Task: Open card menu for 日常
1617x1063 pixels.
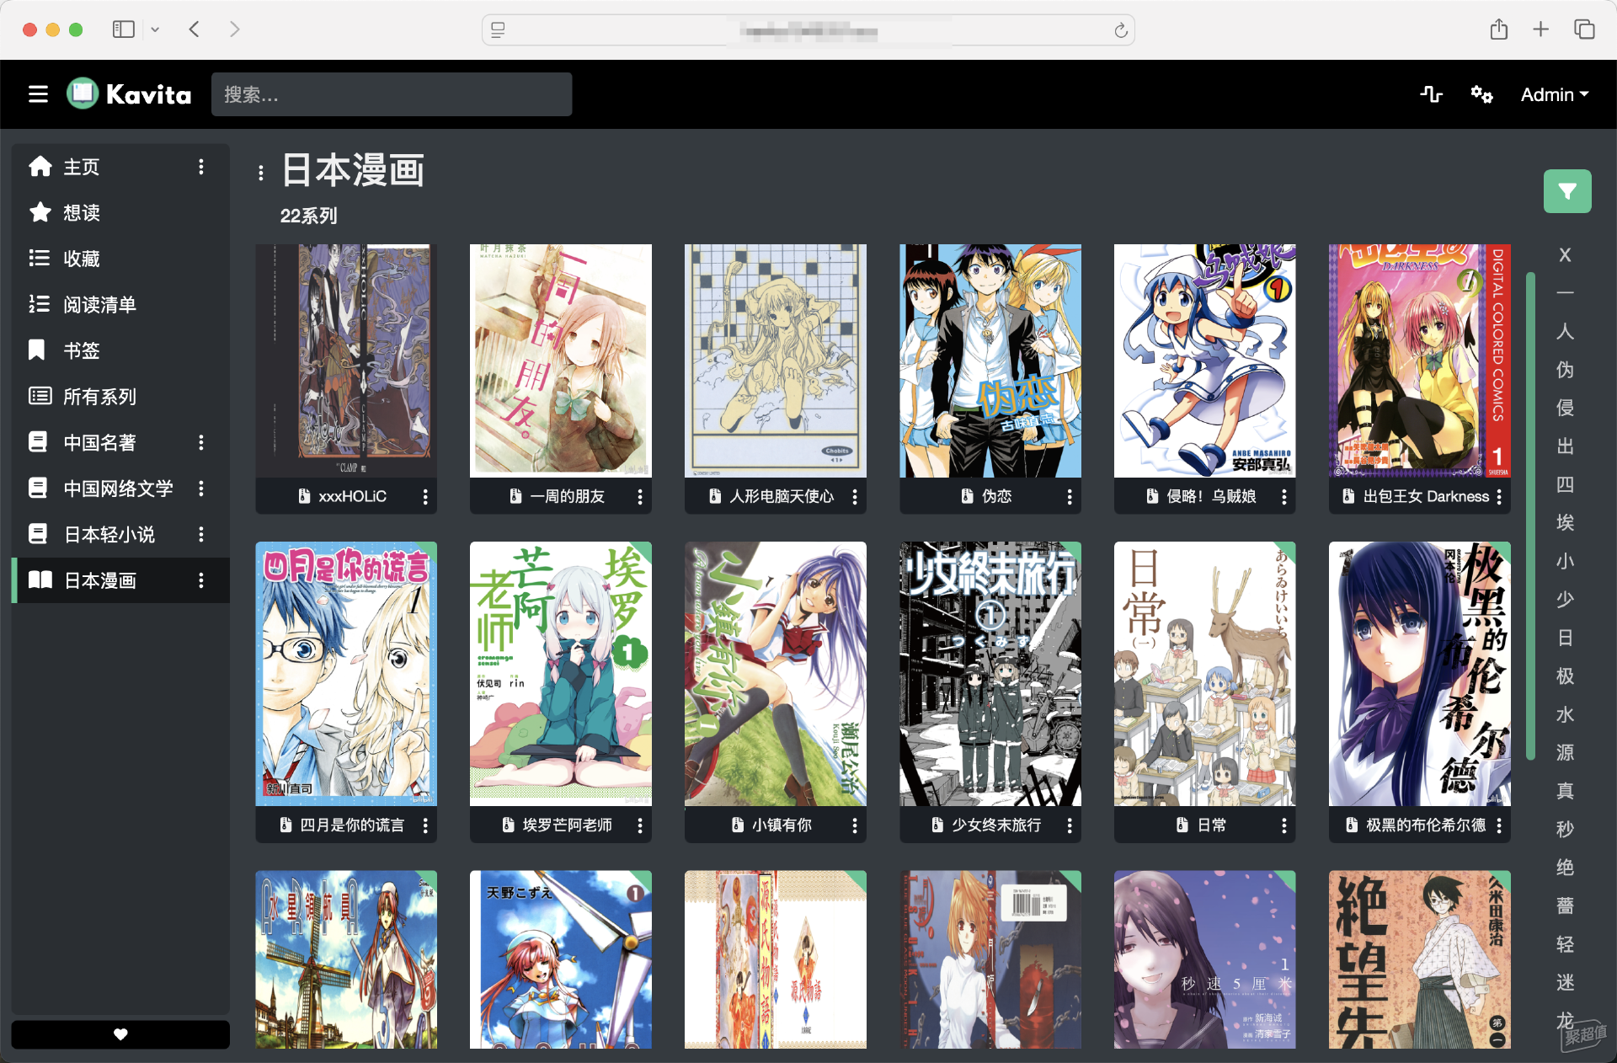Action: coord(1284,825)
